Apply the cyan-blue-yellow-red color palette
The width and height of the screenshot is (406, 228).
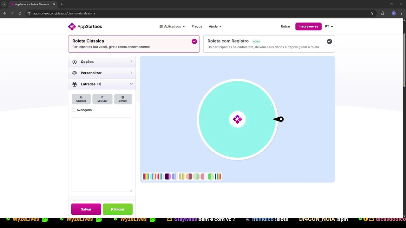point(153,177)
